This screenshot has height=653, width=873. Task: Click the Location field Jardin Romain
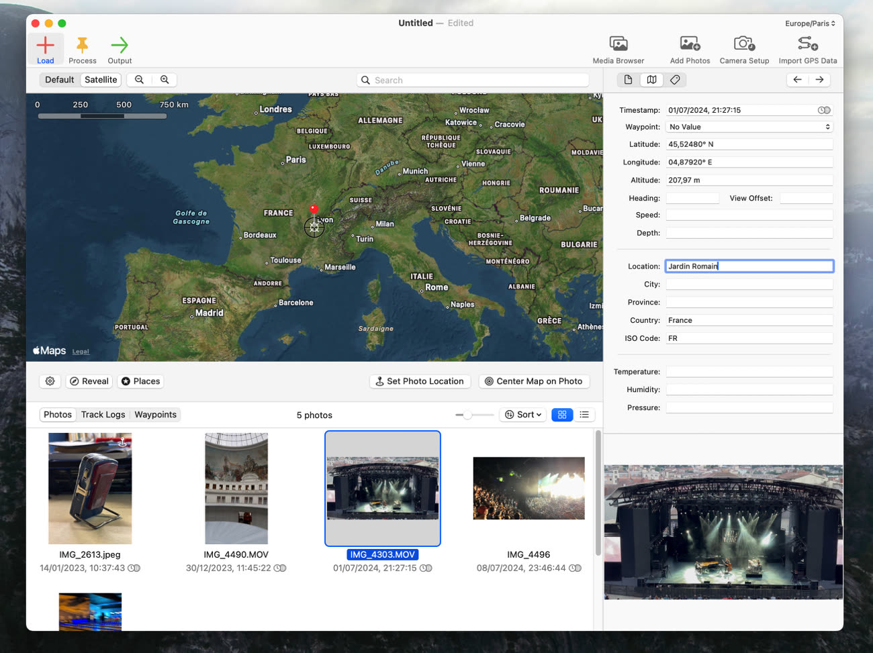749,266
